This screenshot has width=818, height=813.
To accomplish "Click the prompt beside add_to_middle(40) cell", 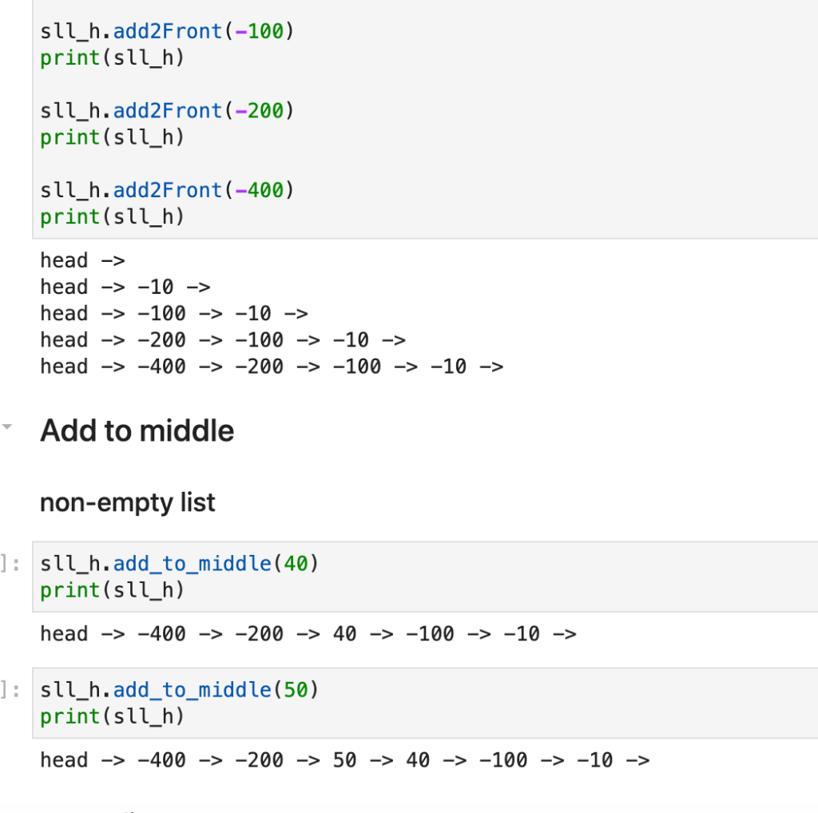I will coord(10,564).
